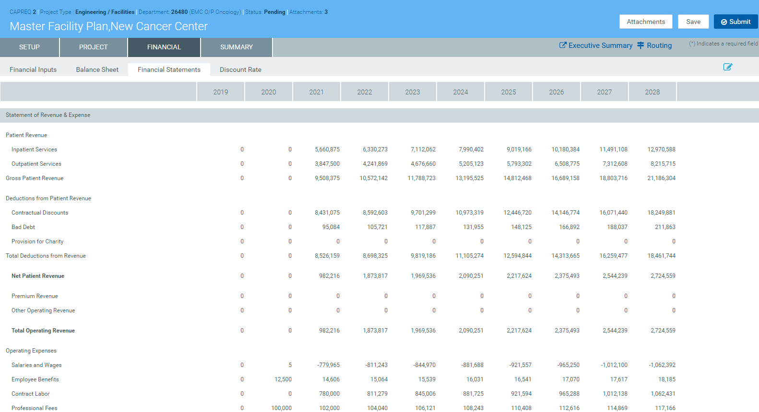
Task: Click the edit pencil icon
Action: [727, 67]
